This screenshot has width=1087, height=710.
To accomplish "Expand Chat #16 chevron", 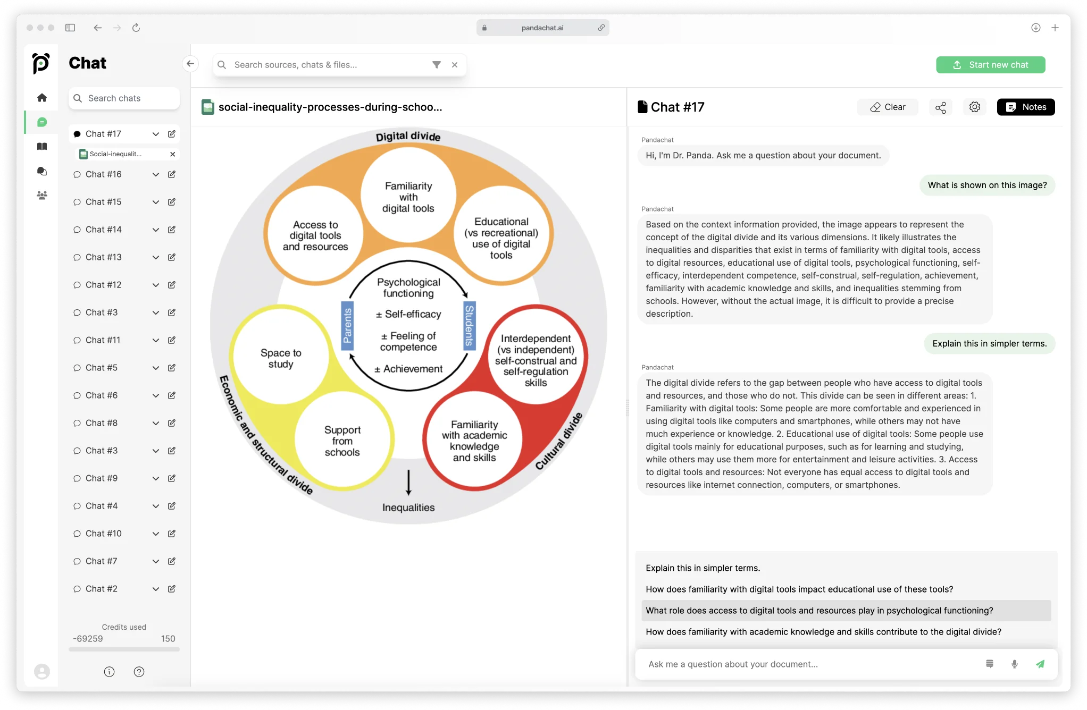I will [155, 174].
